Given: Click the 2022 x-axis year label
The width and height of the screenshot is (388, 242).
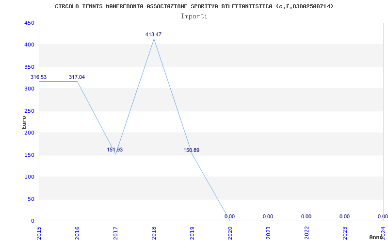Looking at the screenshot, I should pyautogui.click(x=307, y=233).
